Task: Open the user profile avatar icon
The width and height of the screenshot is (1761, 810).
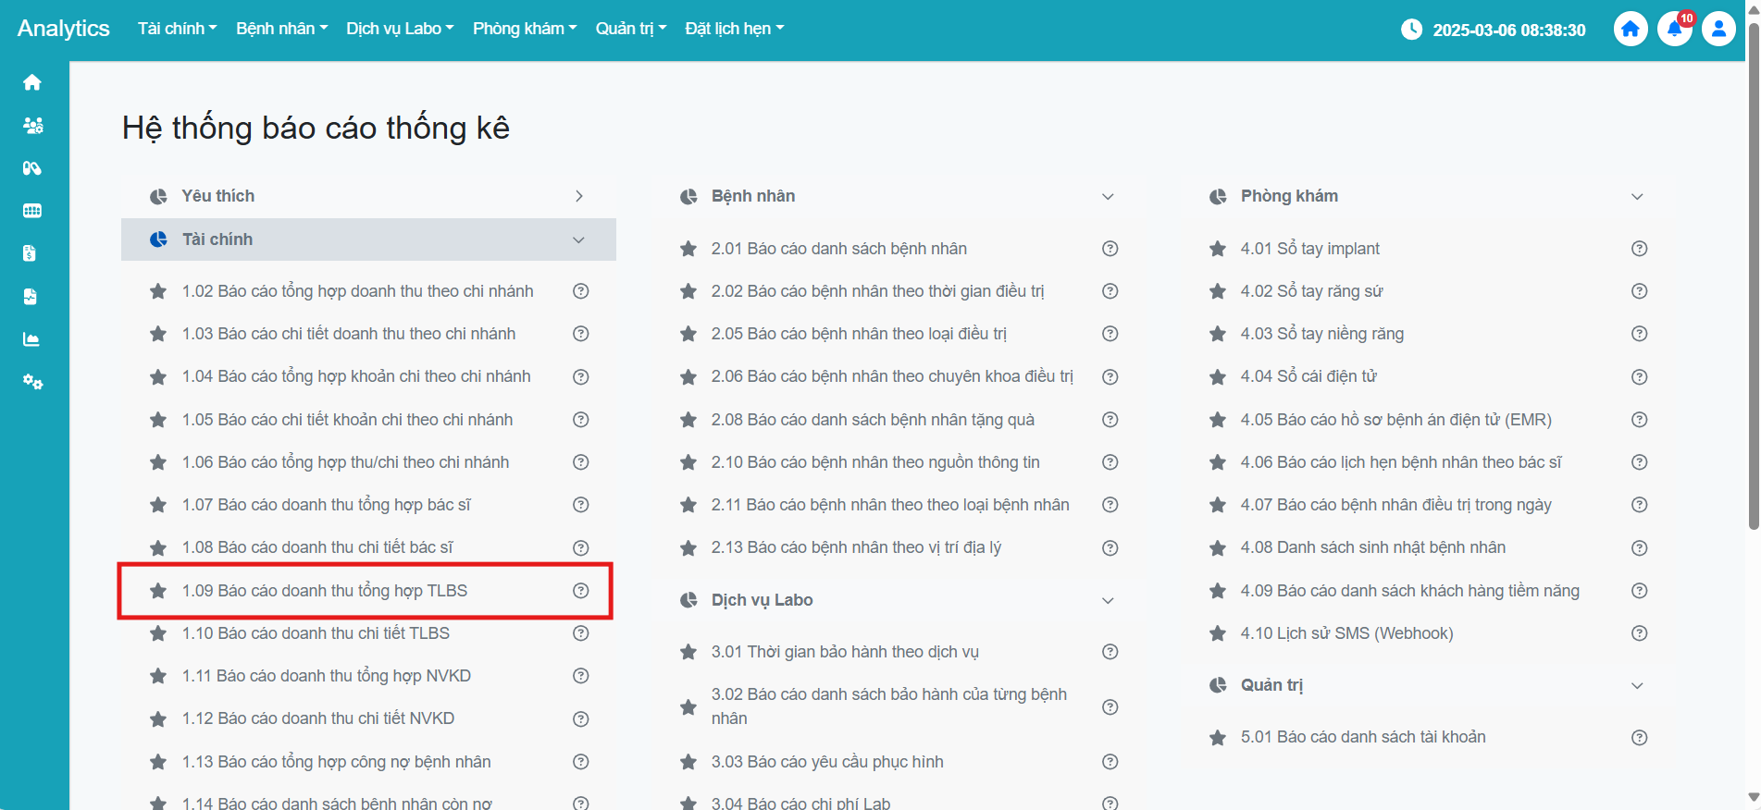Action: point(1718,29)
